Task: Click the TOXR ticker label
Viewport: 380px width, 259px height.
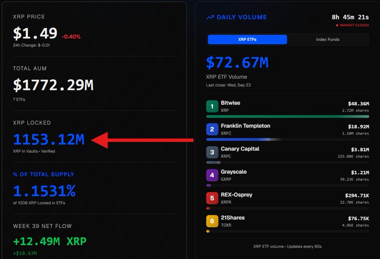Action: pos(226,225)
